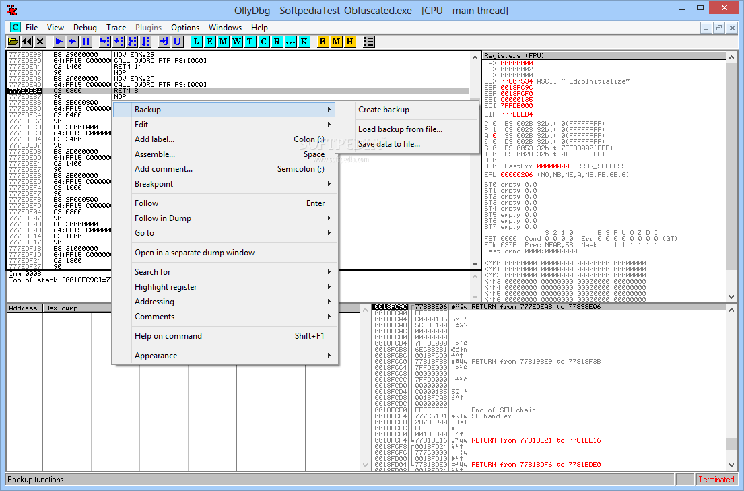Click the Run thread arrow icon
The width and height of the screenshot is (744, 491).
pyautogui.click(x=72, y=42)
